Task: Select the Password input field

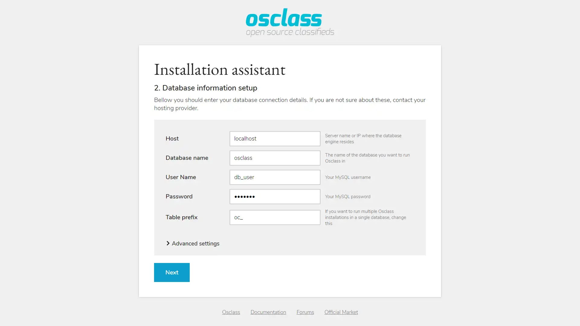Action: pyautogui.click(x=275, y=196)
